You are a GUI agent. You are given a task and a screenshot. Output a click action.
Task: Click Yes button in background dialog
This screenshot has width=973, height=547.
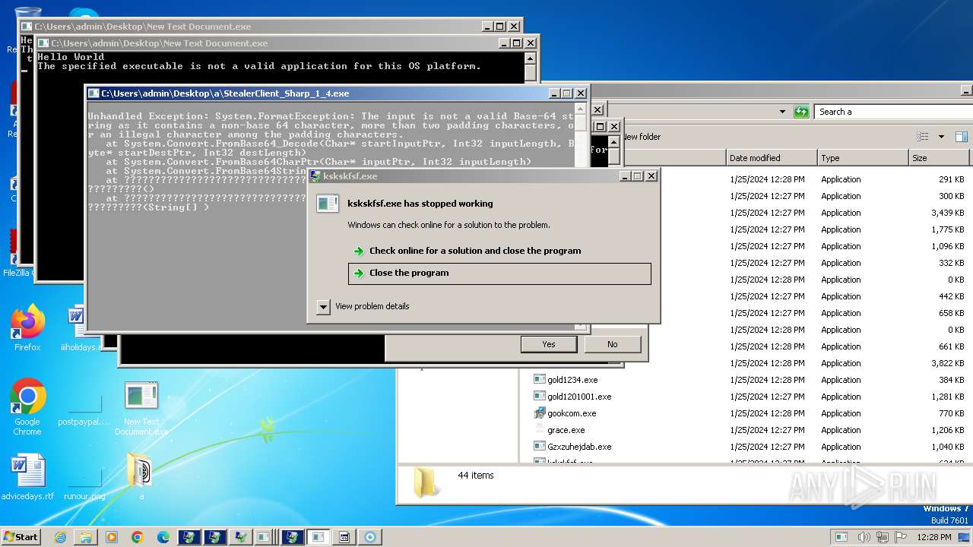click(549, 344)
